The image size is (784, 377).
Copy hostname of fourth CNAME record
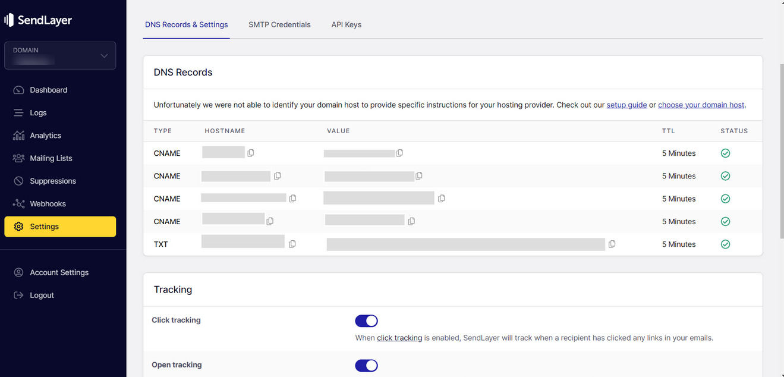click(x=270, y=221)
